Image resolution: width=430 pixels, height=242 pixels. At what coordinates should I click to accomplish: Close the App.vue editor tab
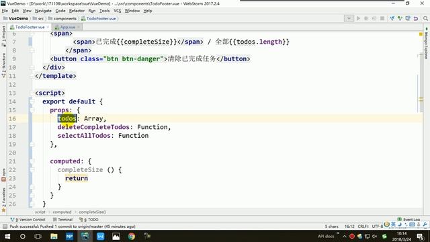[x=79, y=27]
